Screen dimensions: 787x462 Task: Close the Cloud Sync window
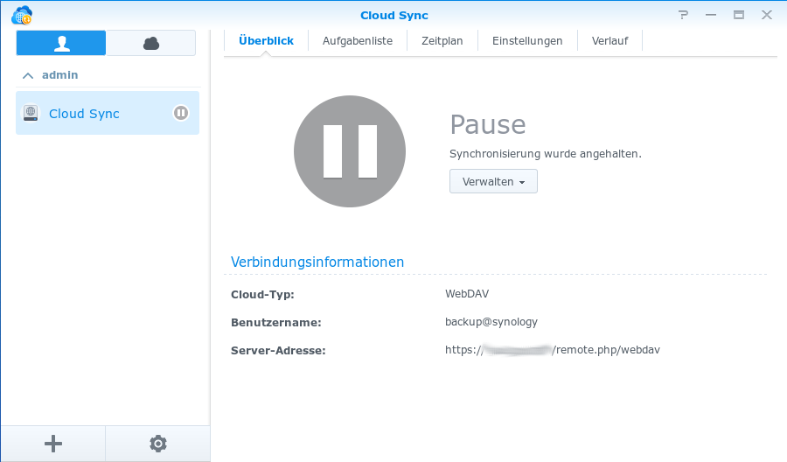[x=766, y=15]
